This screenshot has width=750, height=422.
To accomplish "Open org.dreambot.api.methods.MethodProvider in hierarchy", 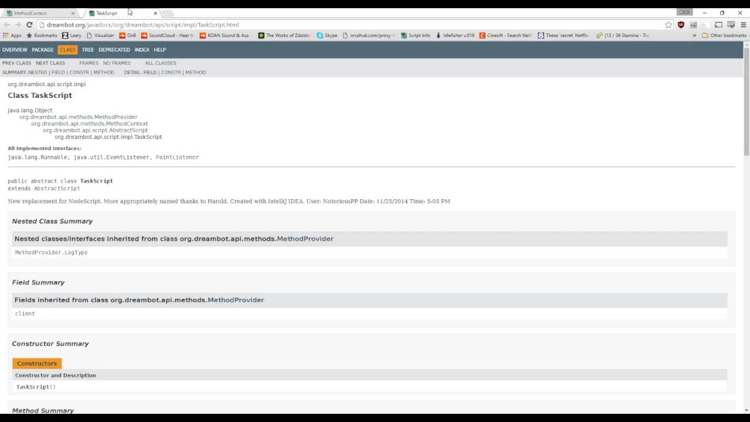I will (79, 117).
